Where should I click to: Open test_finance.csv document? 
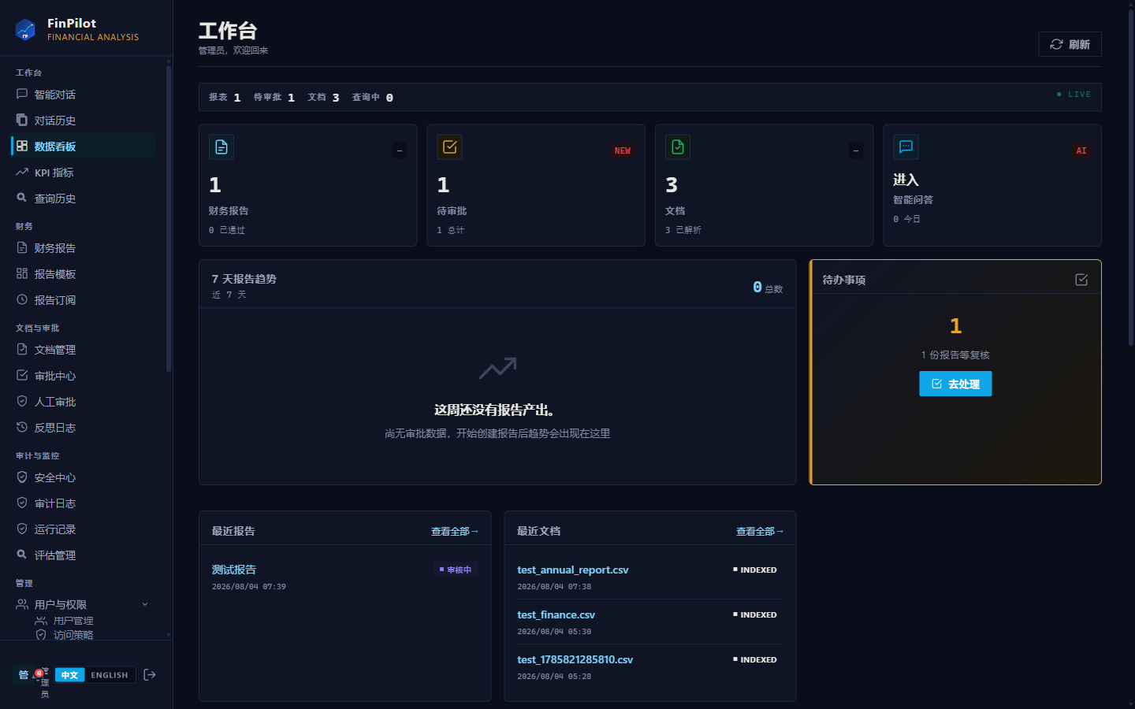(556, 614)
